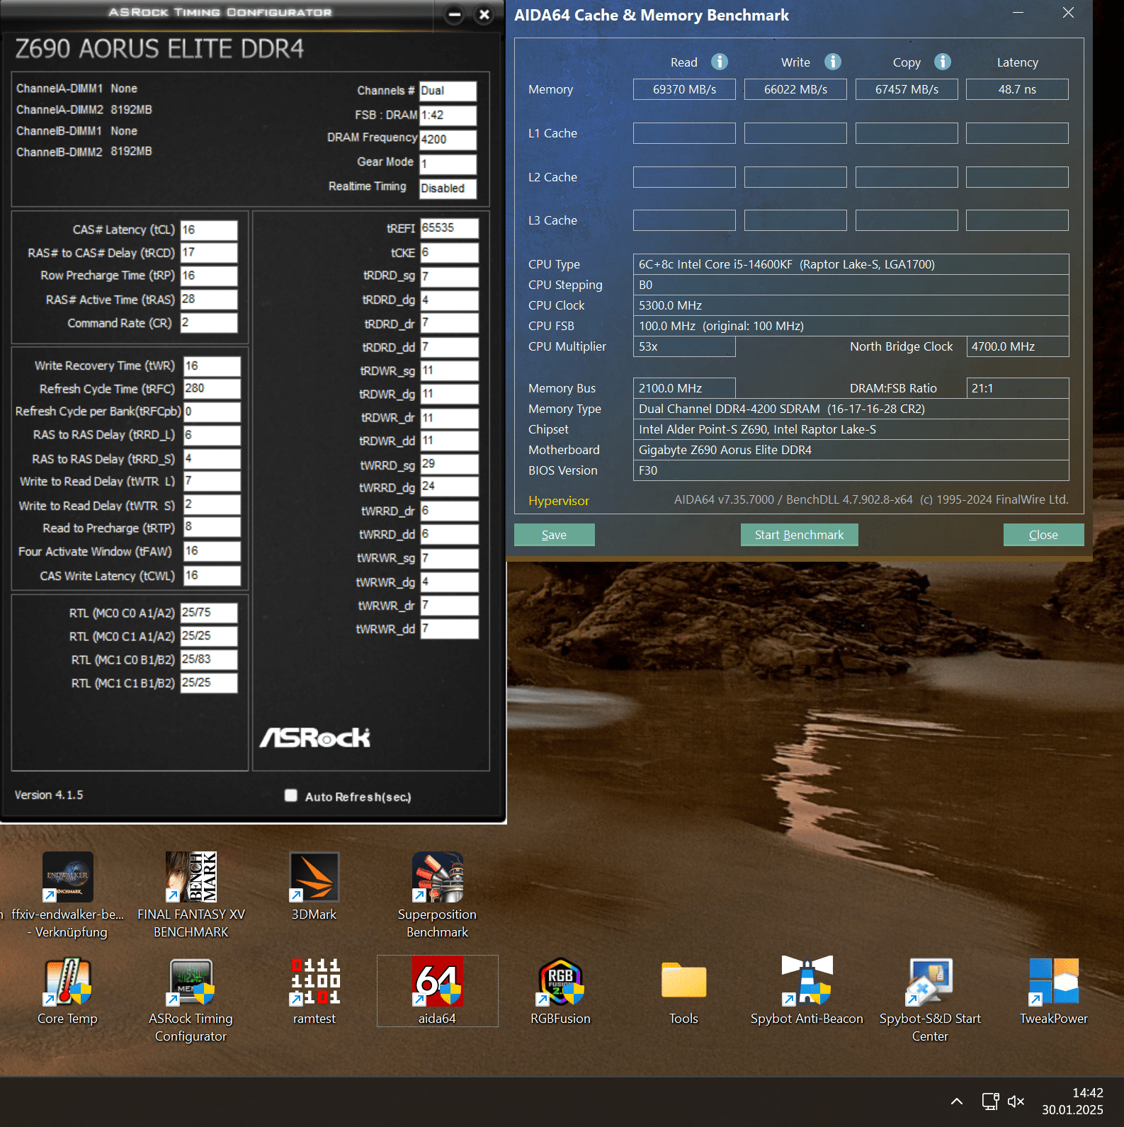Click the Memory Write result 66022 MB/s
1124x1127 pixels.
pyautogui.click(x=795, y=89)
